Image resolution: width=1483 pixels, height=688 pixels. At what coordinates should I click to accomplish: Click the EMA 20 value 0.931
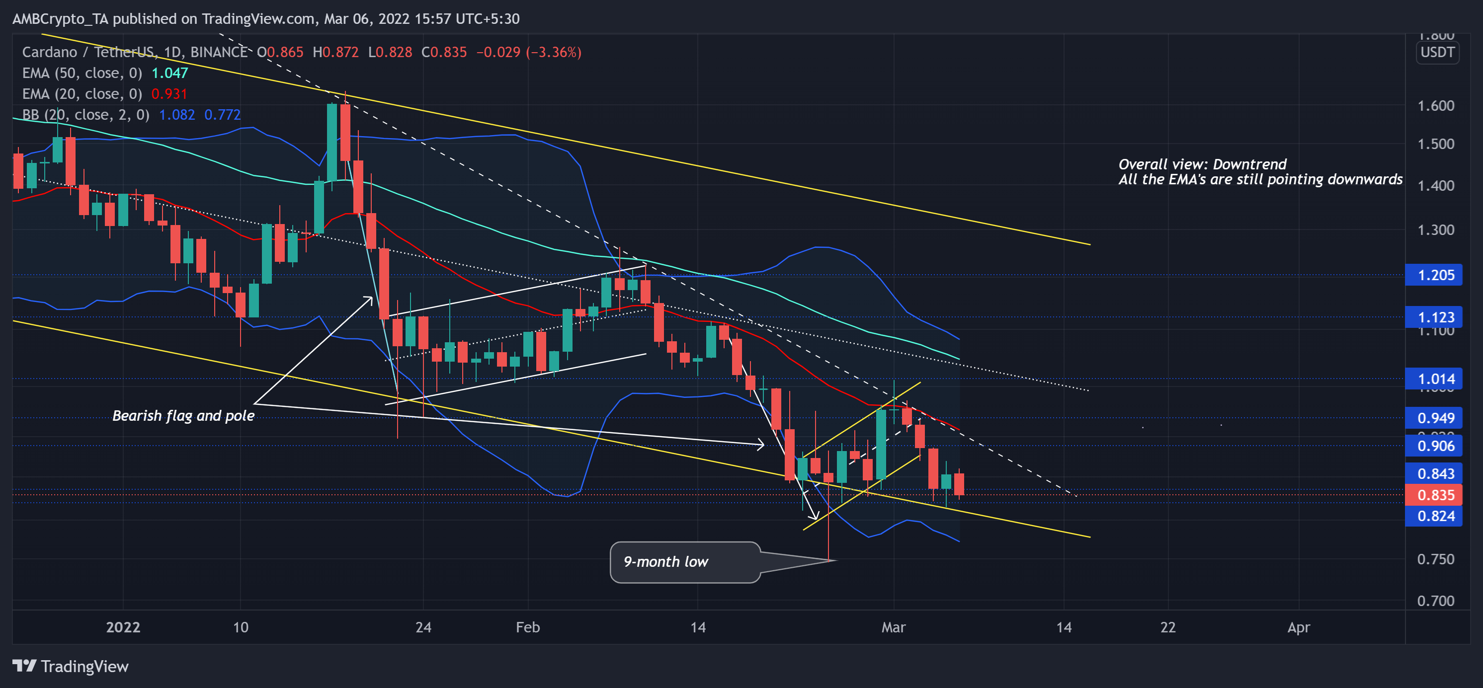[x=169, y=94]
